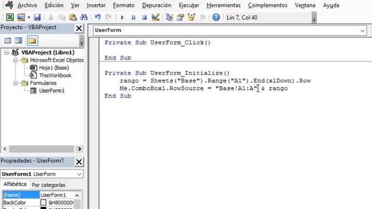Run the macro with green play icon
This screenshot has width=372, height=209.
[123, 17]
